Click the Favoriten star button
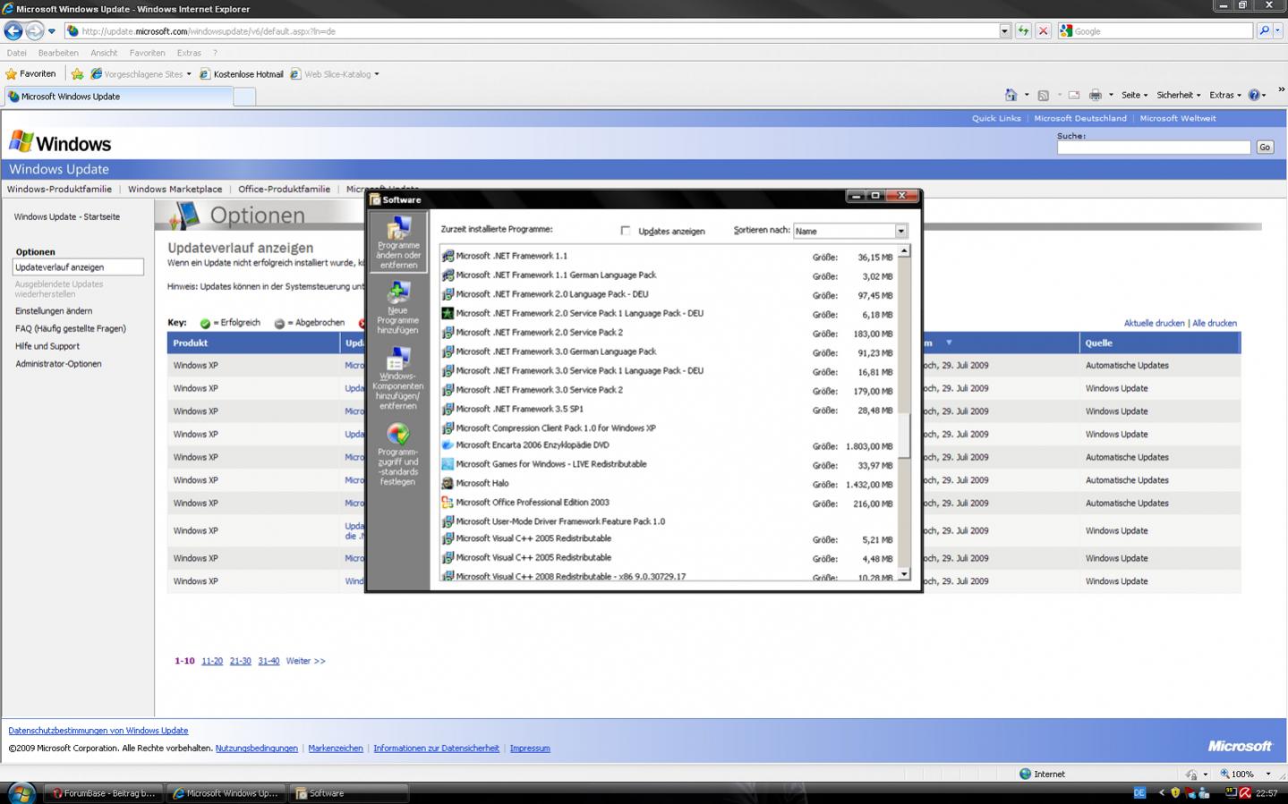This screenshot has width=1288, height=804. 31,74
